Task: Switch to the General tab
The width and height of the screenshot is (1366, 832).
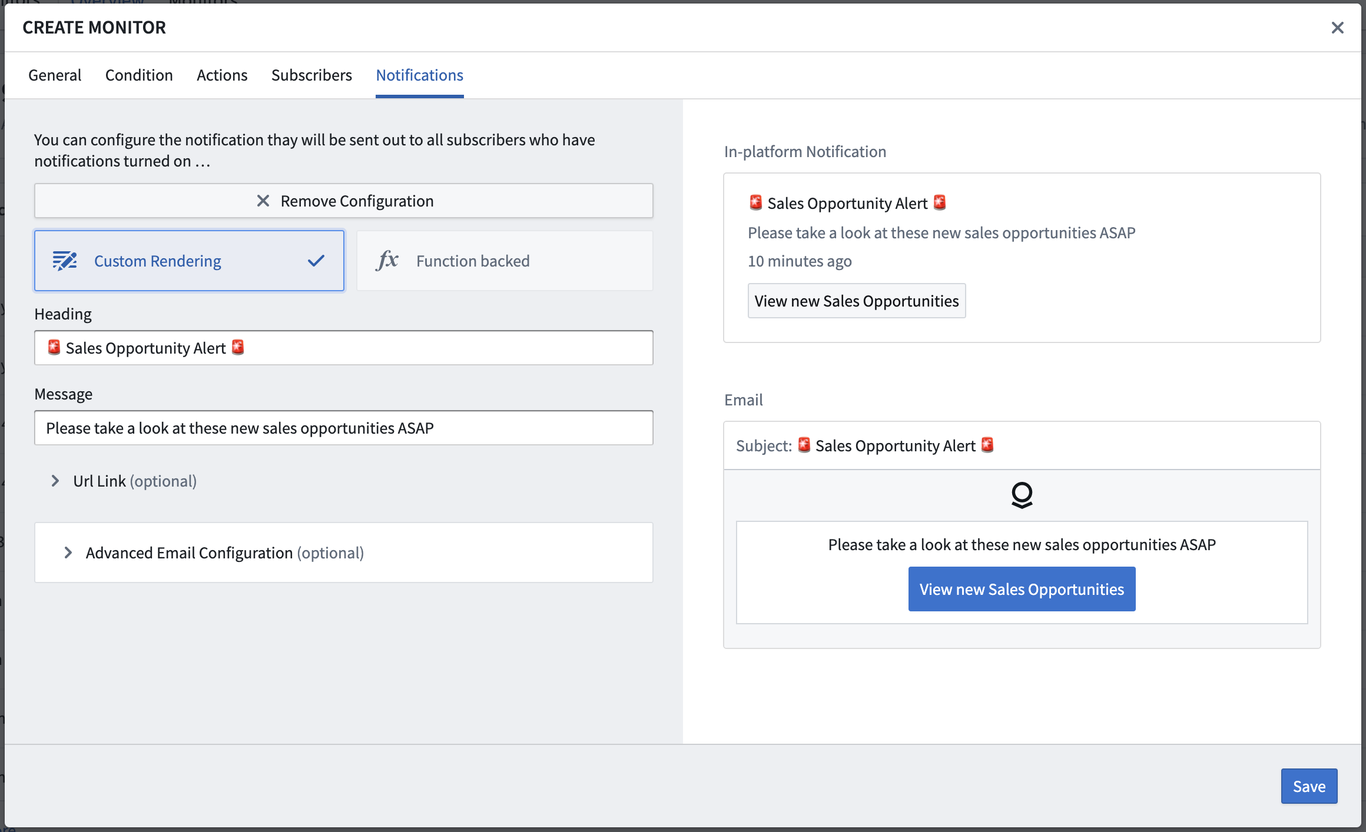Action: tap(55, 75)
